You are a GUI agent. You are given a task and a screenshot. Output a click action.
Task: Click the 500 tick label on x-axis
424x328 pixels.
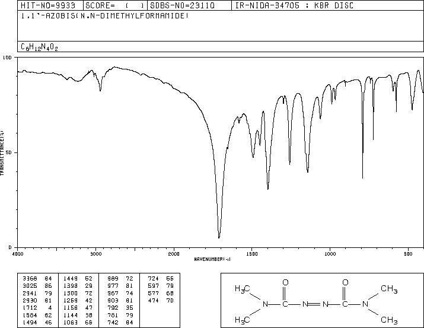click(408, 254)
